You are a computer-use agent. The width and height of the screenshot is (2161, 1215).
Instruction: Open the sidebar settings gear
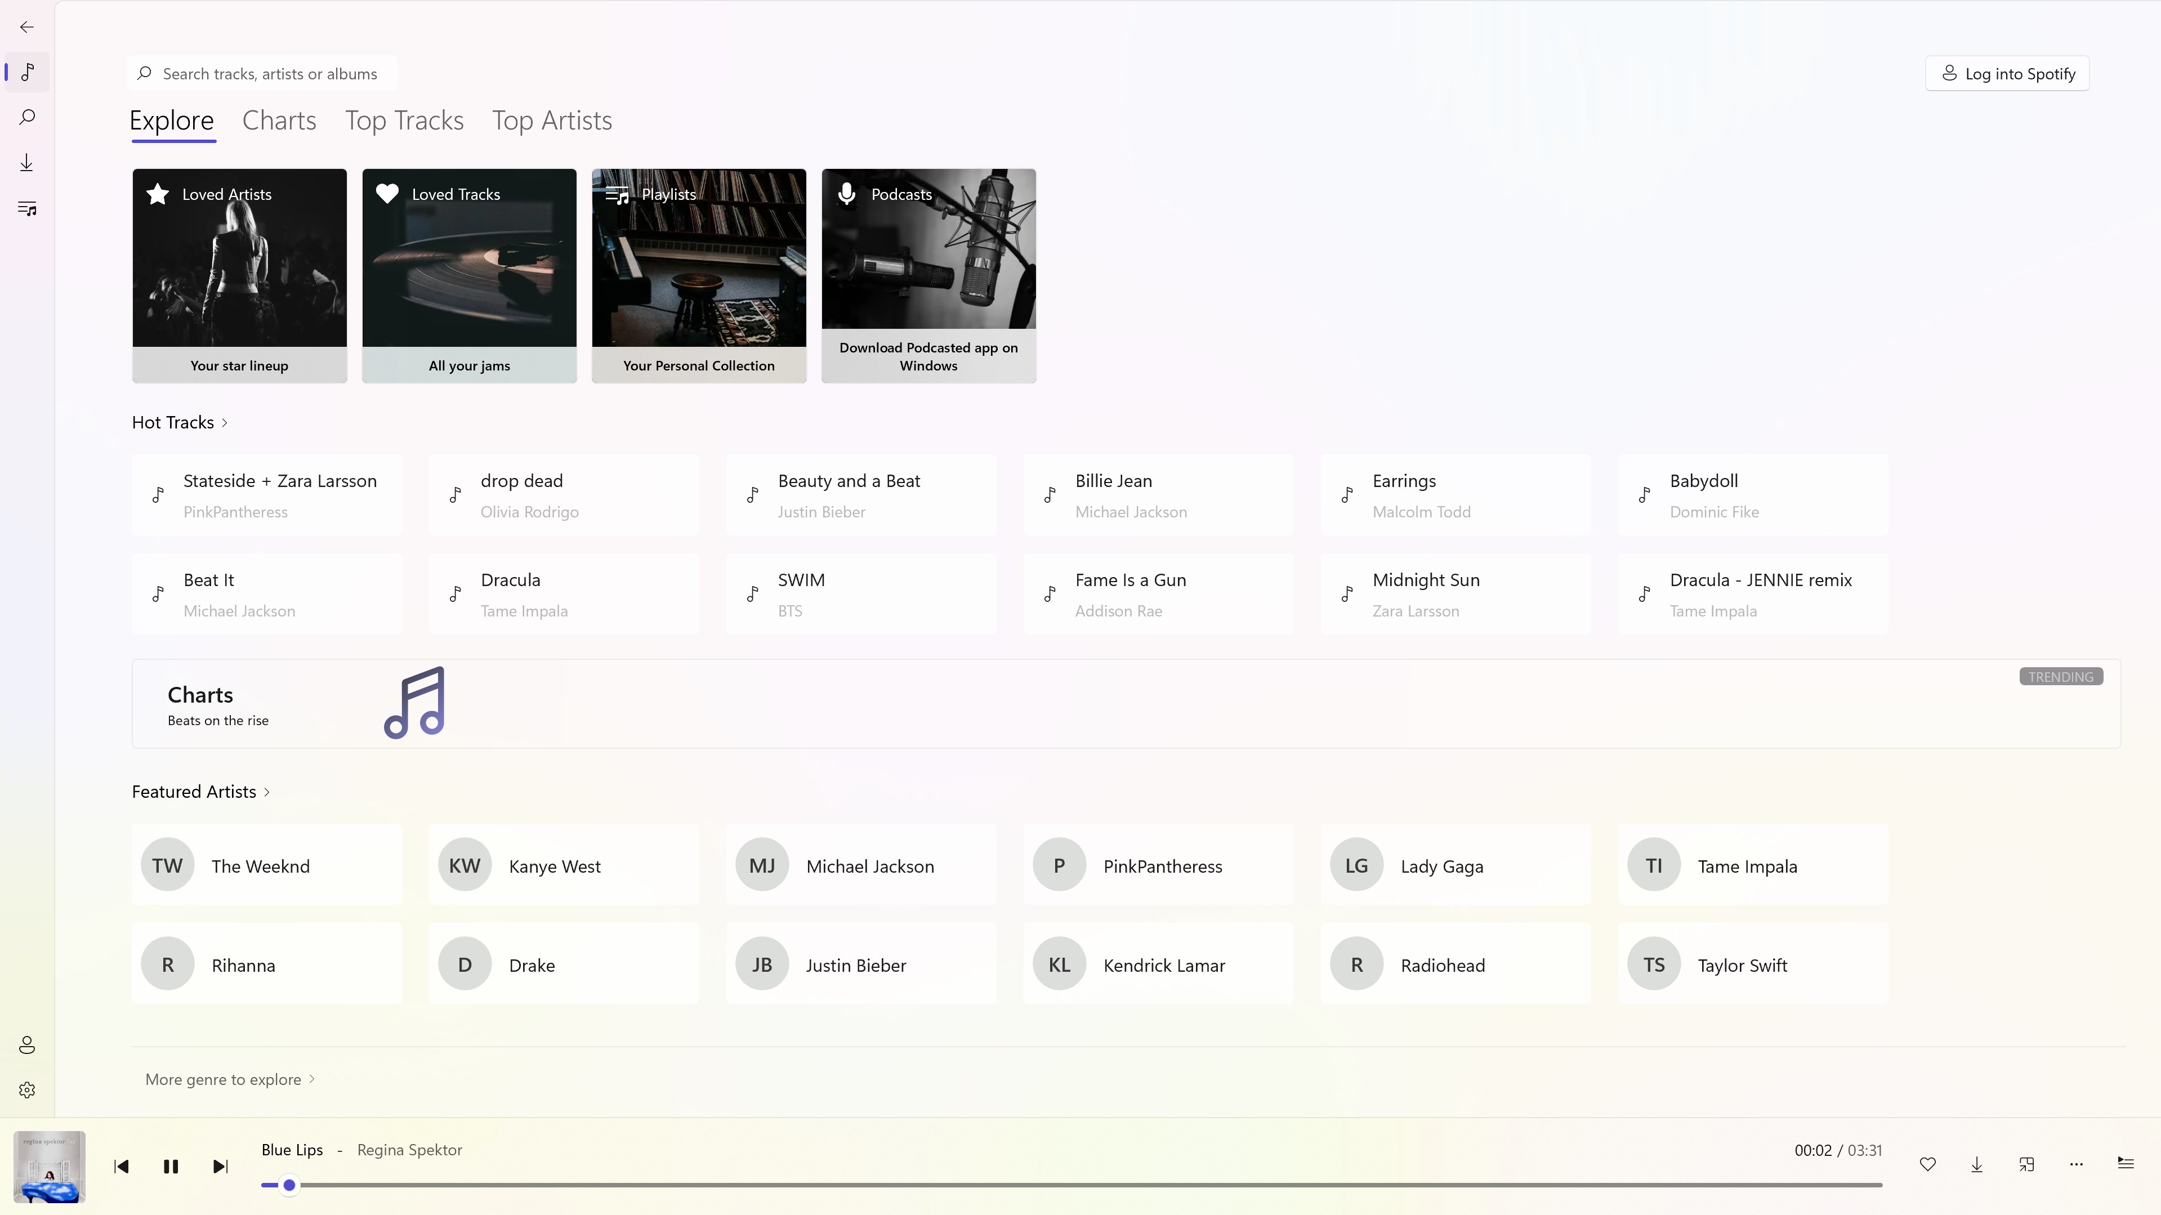point(27,1090)
